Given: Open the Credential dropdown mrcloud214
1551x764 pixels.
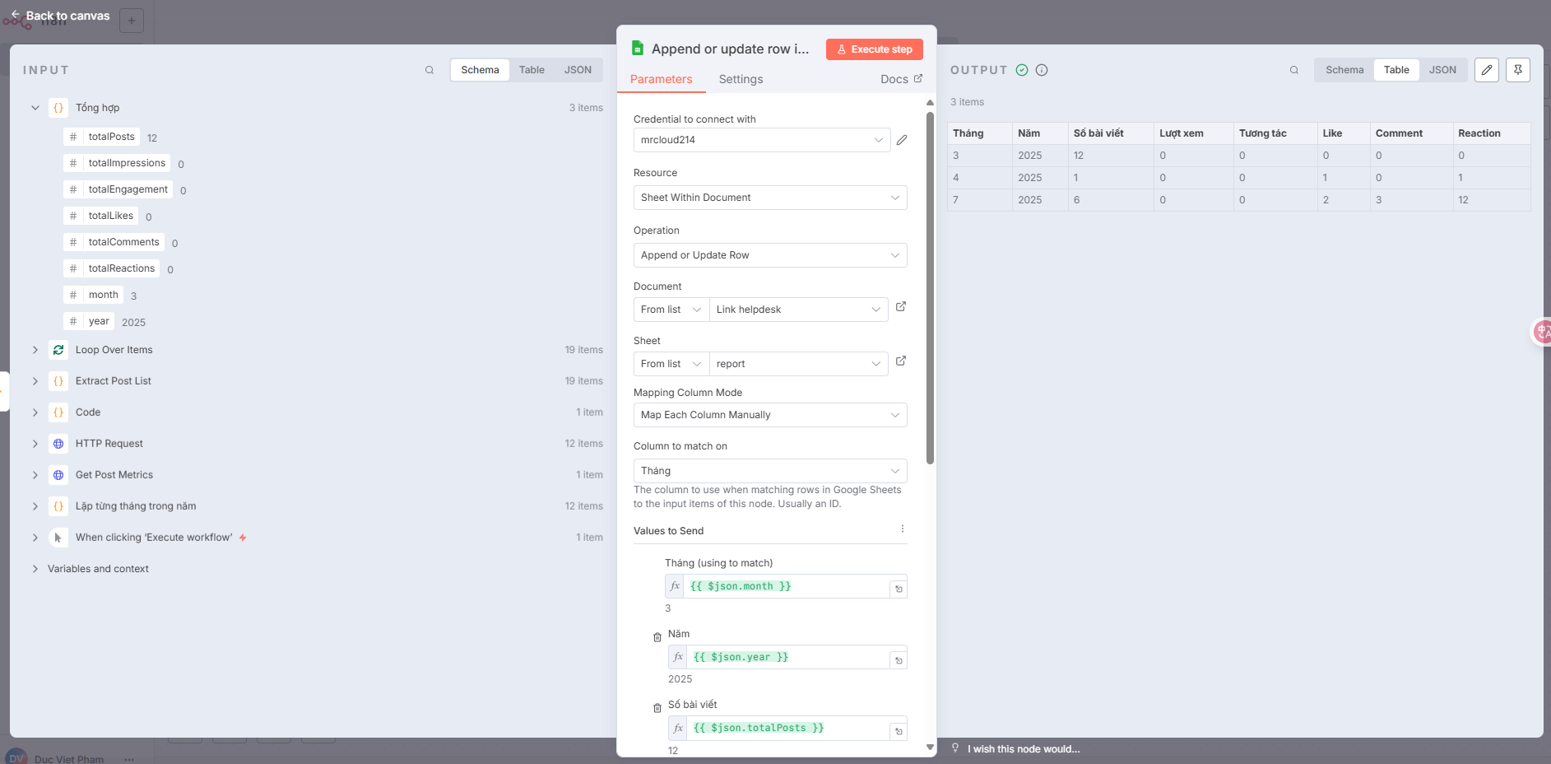Looking at the screenshot, I should (762, 140).
